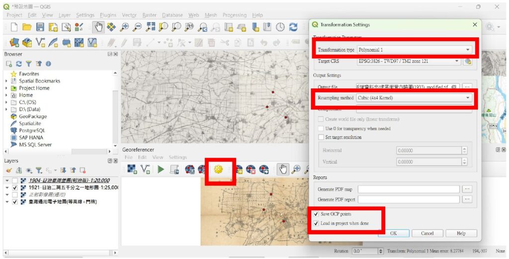Click the Save Project floppy icon
Screen dimensions: 509x259
point(40,27)
